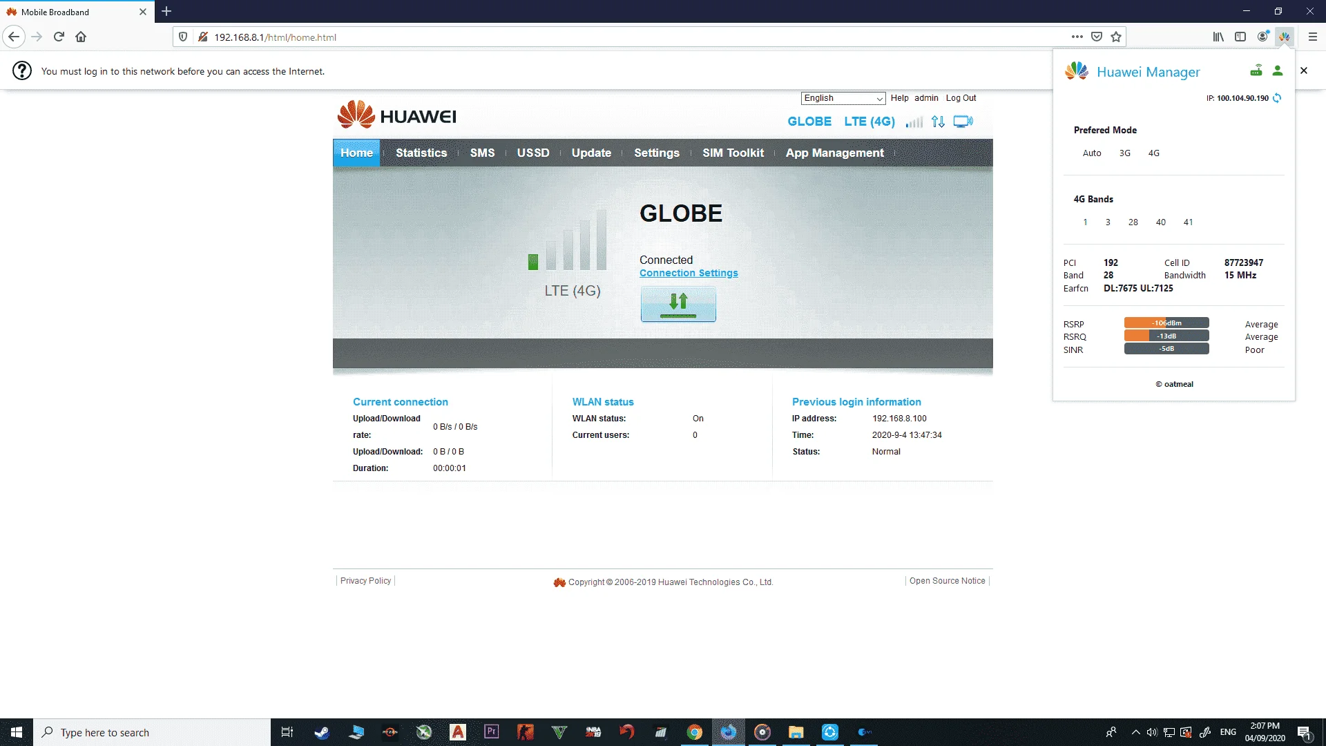Open the Firefox library icon
Screen dimensions: 1326x746
click(1218, 37)
